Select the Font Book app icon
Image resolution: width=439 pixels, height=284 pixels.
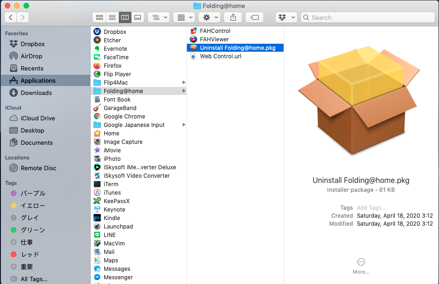(x=97, y=100)
